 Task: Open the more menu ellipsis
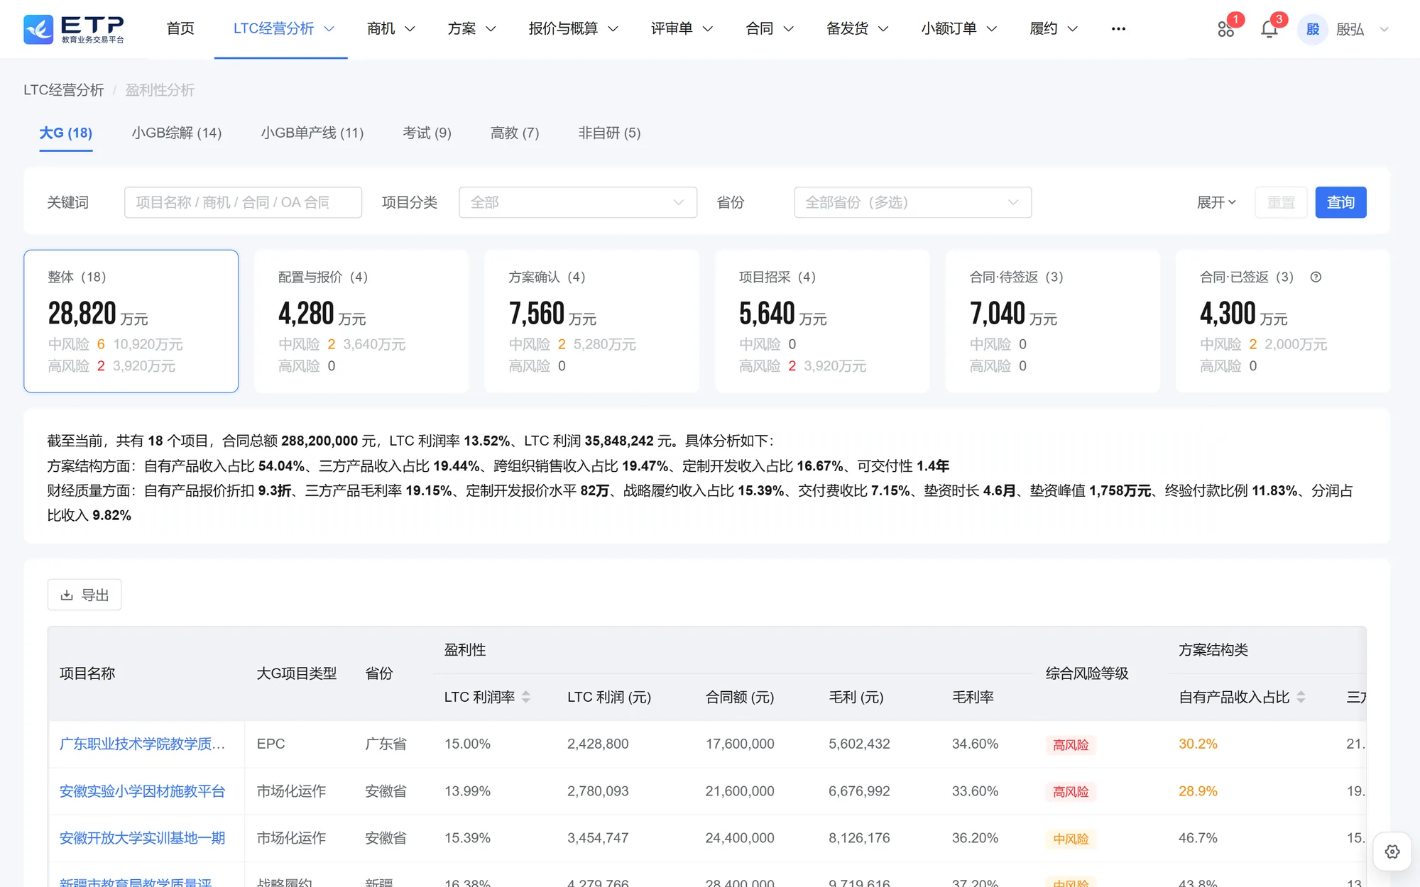tap(1118, 29)
